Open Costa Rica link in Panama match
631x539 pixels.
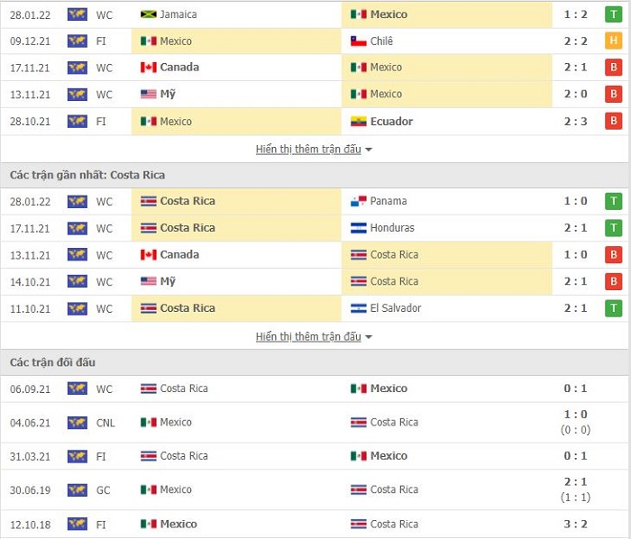coord(187,201)
